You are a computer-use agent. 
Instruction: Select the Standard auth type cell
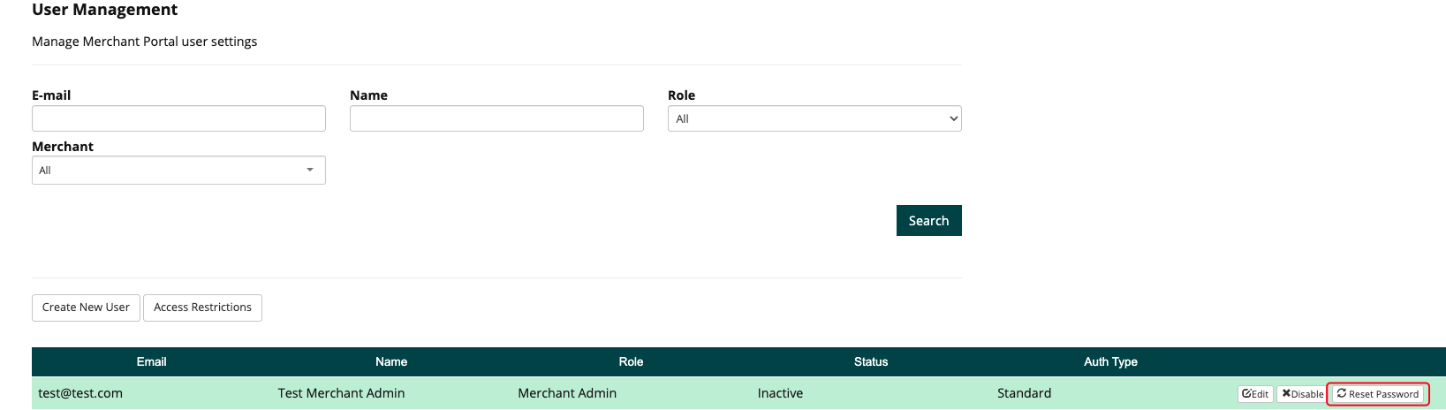[1024, 393]
